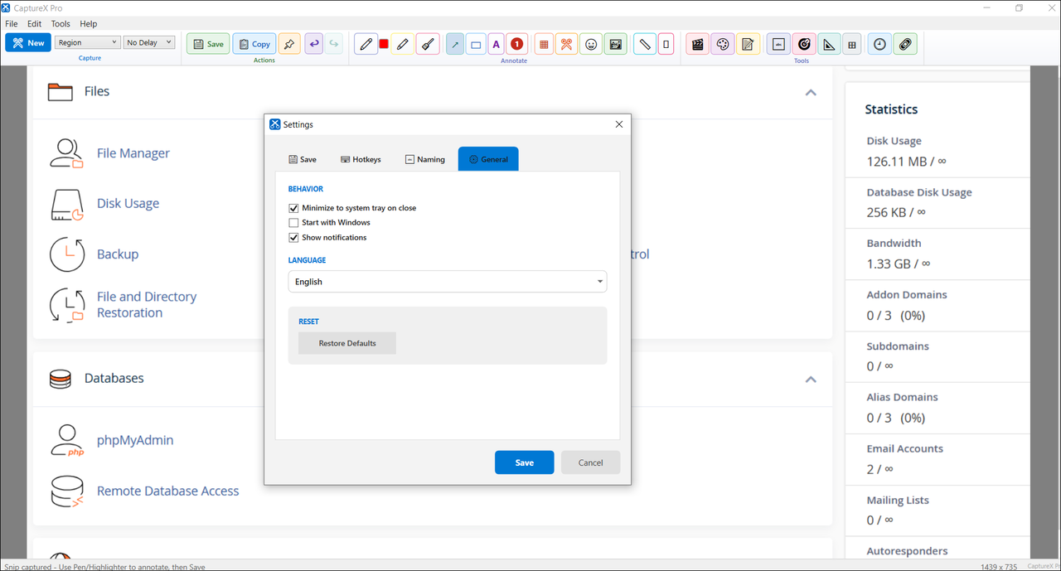Open the Region capture mode dropdown

88,42
